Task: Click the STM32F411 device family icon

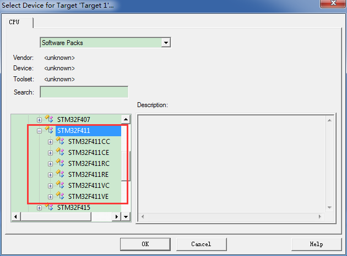Action: (49, 130)
